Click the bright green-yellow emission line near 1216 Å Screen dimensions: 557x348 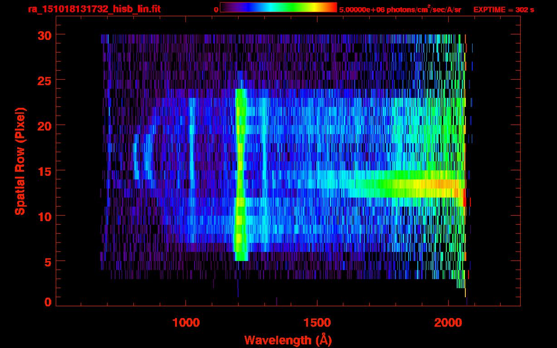point(240,174)
